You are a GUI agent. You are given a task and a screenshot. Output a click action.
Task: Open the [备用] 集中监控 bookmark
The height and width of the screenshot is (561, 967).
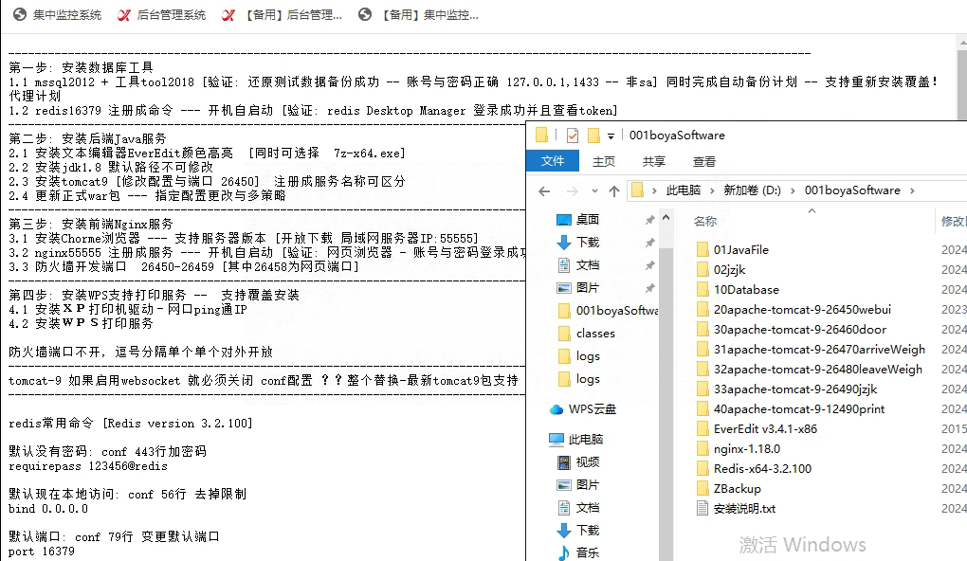pos(418,15)
